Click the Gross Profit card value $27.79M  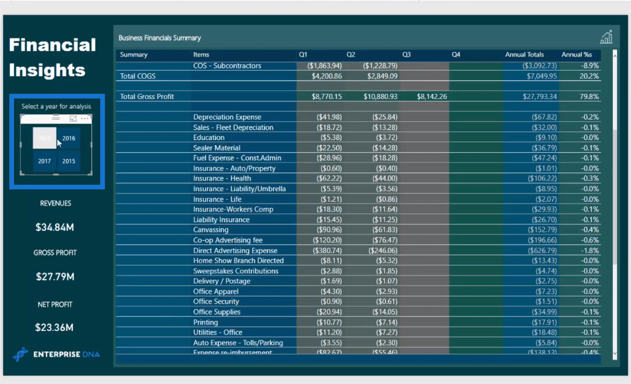55,277
